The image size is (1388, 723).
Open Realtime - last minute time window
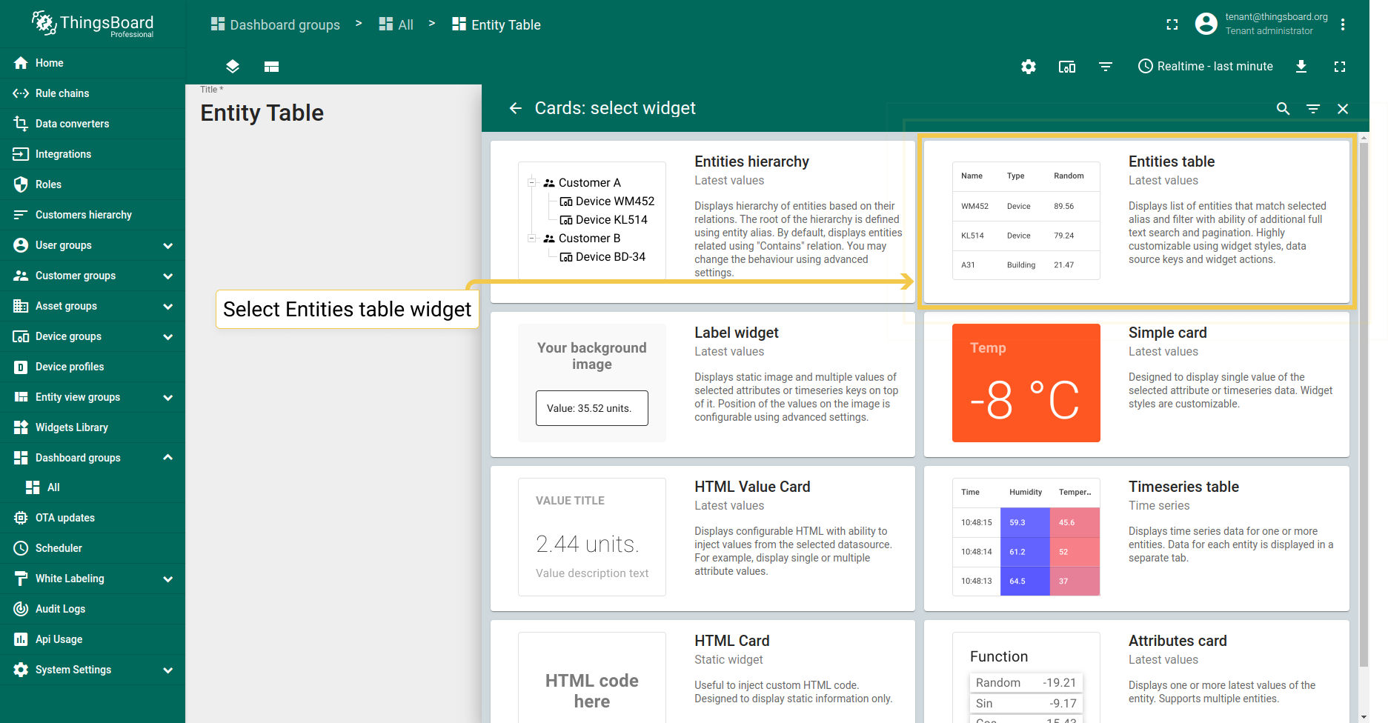point(1206,67)
